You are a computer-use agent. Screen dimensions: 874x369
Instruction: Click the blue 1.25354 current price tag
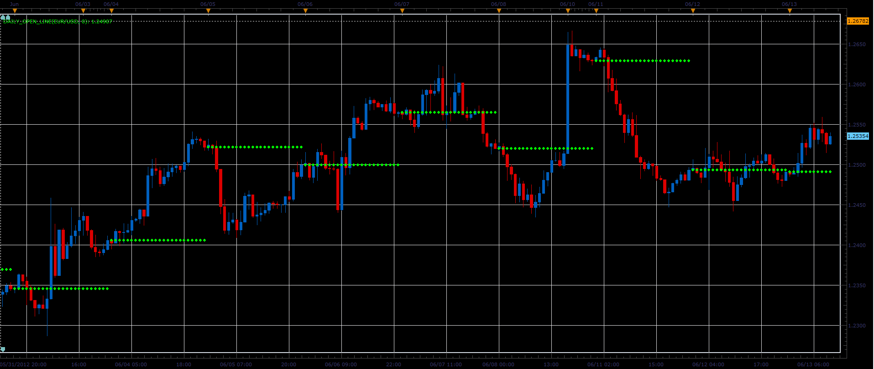point(858,136)
